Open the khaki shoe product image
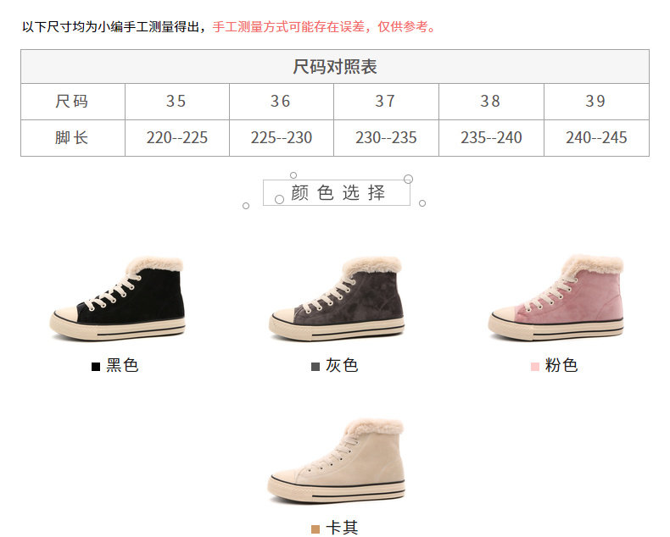 tap(337, 461)
